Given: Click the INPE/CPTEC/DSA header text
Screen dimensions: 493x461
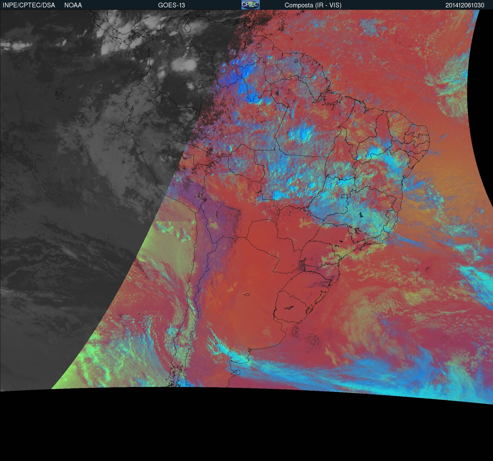Looking at the screenshot, I should (29, 5).
